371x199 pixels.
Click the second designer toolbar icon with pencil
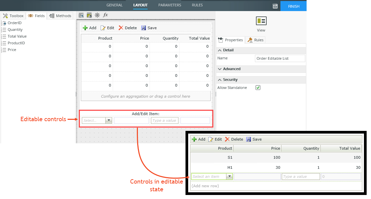tap(89, 15)
